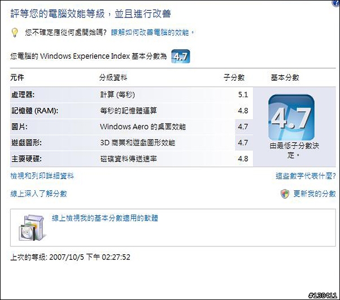The image size is (340, 300).
Task: Click the 主要硬碟 subscore 4.8
Action: [x=243, y=159]
